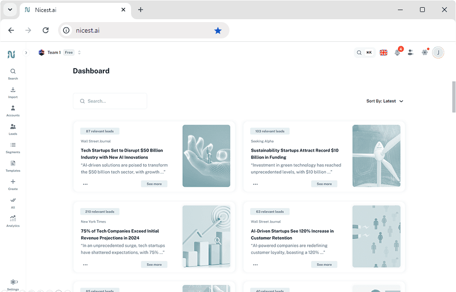
Task: Click the nicest.ai address bar URL
Action: (87, 30)
